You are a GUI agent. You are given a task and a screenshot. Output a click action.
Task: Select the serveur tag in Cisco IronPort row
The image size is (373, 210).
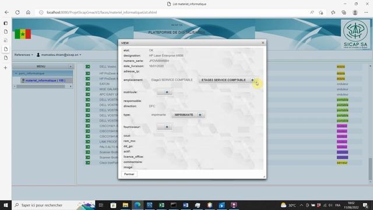(342, 163)
